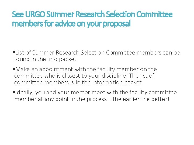This screenshot has height=145, width=194.
Task: Click the line starting "Make an appointment"
Action: pyautogui.click(x=86, y=70)
